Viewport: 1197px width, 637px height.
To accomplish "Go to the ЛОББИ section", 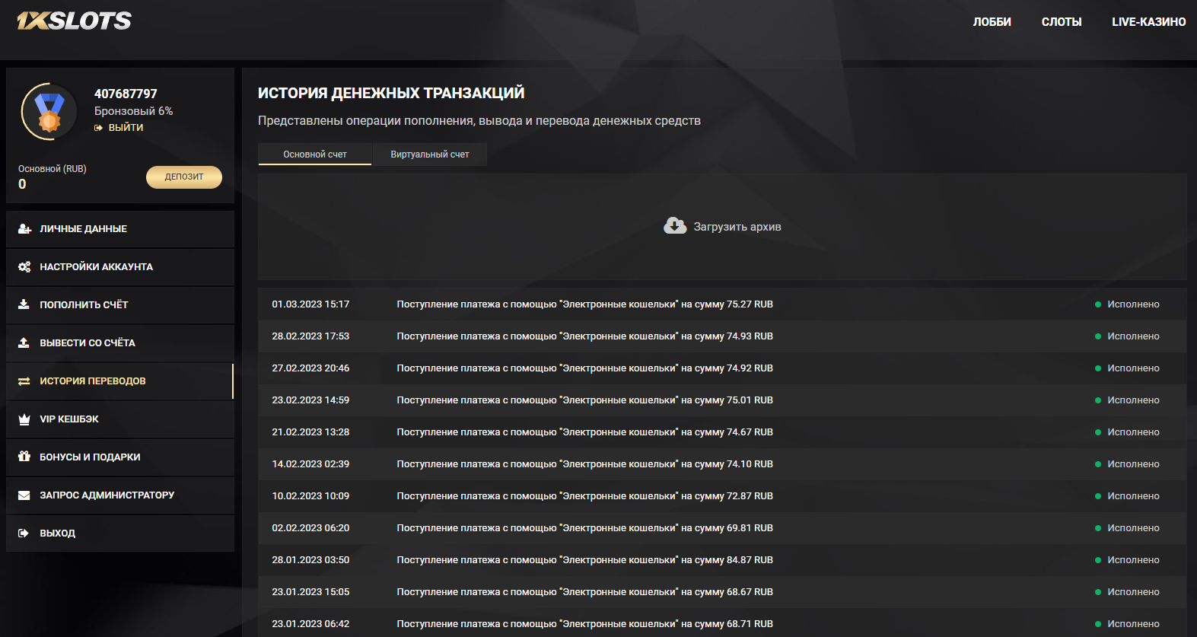I will [x=992, y=22].
